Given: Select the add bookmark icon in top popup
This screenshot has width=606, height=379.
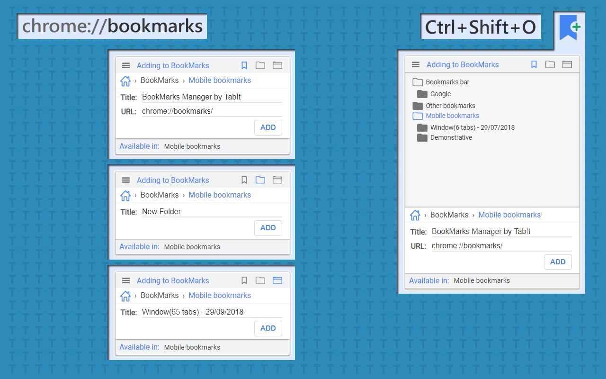Looking at the screenshot, I should click(x=244, y=65).
